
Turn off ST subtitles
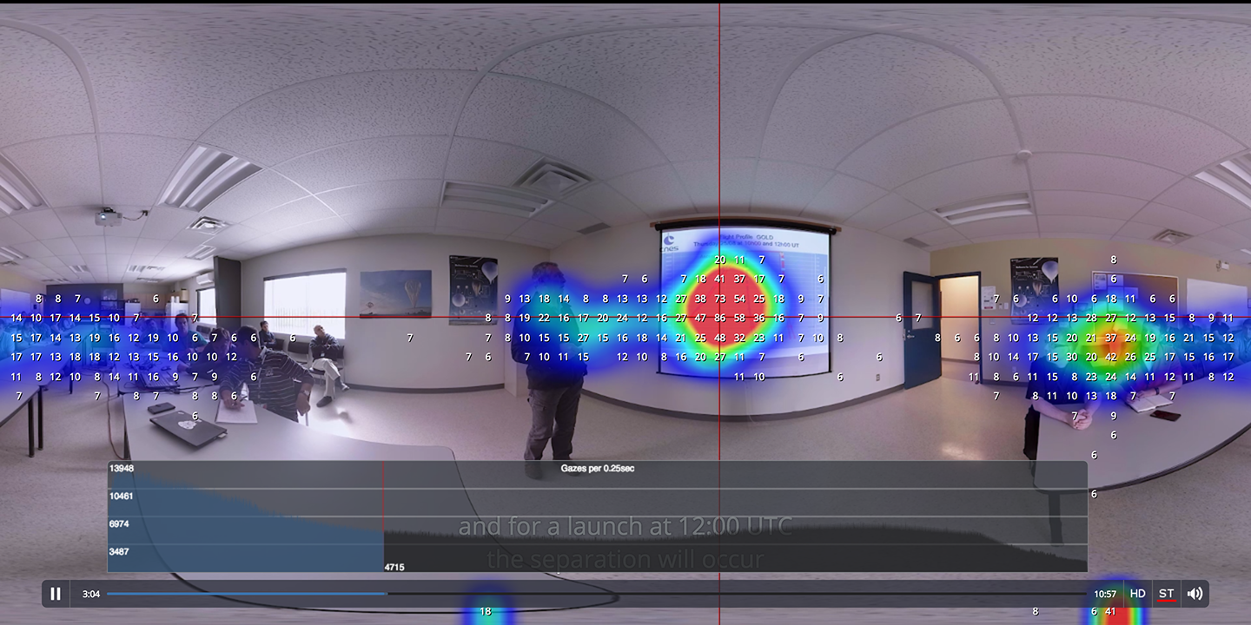(x=1166, y=594)
